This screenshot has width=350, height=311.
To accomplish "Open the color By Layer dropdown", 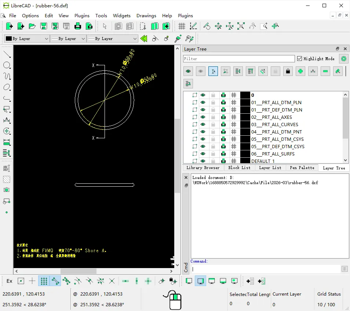I will pos(26,39).
